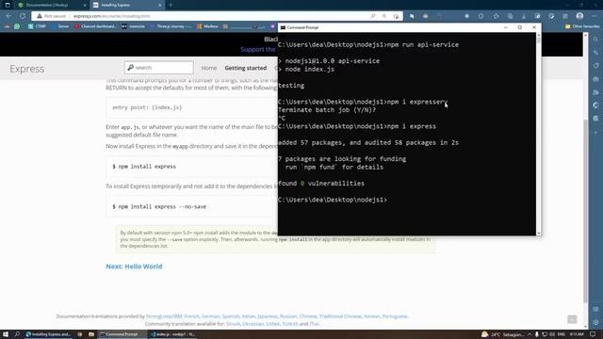Screen dimensions: 603x339
Task: Open the German translation link
Action: click(x=211, y=316)
